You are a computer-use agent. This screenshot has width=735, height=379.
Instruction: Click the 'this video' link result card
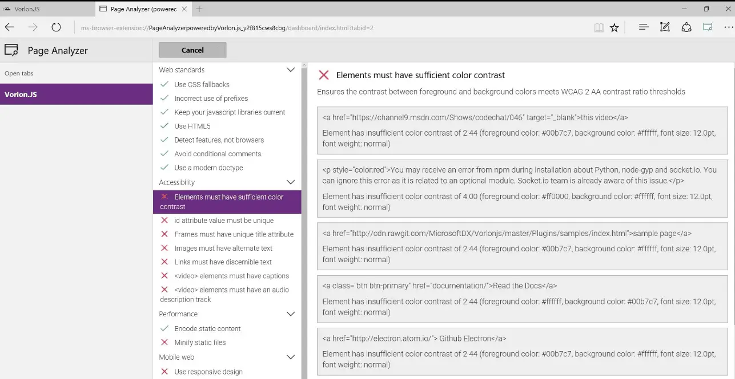(523, 131)
